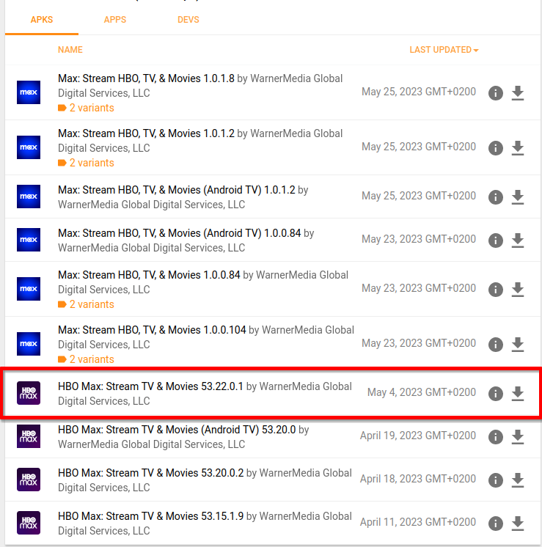Select the APKS tab
Image resolution: width=542 pixels, height=547 pixels.
[42, 20]
